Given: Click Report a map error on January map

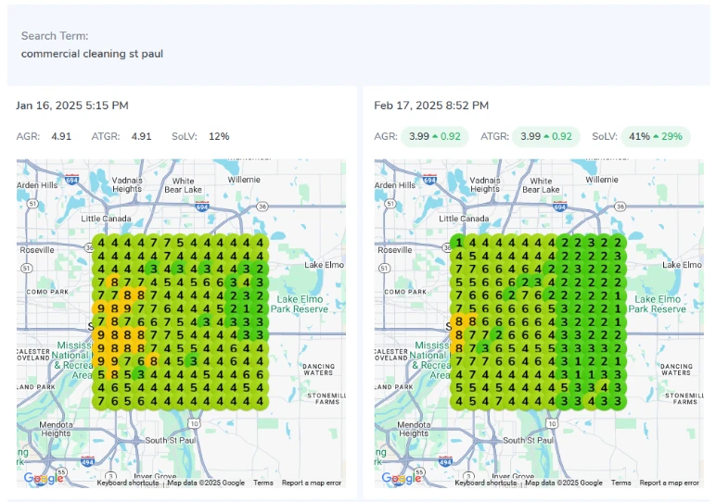Looking at the screenshot, I should click(312, 483).
